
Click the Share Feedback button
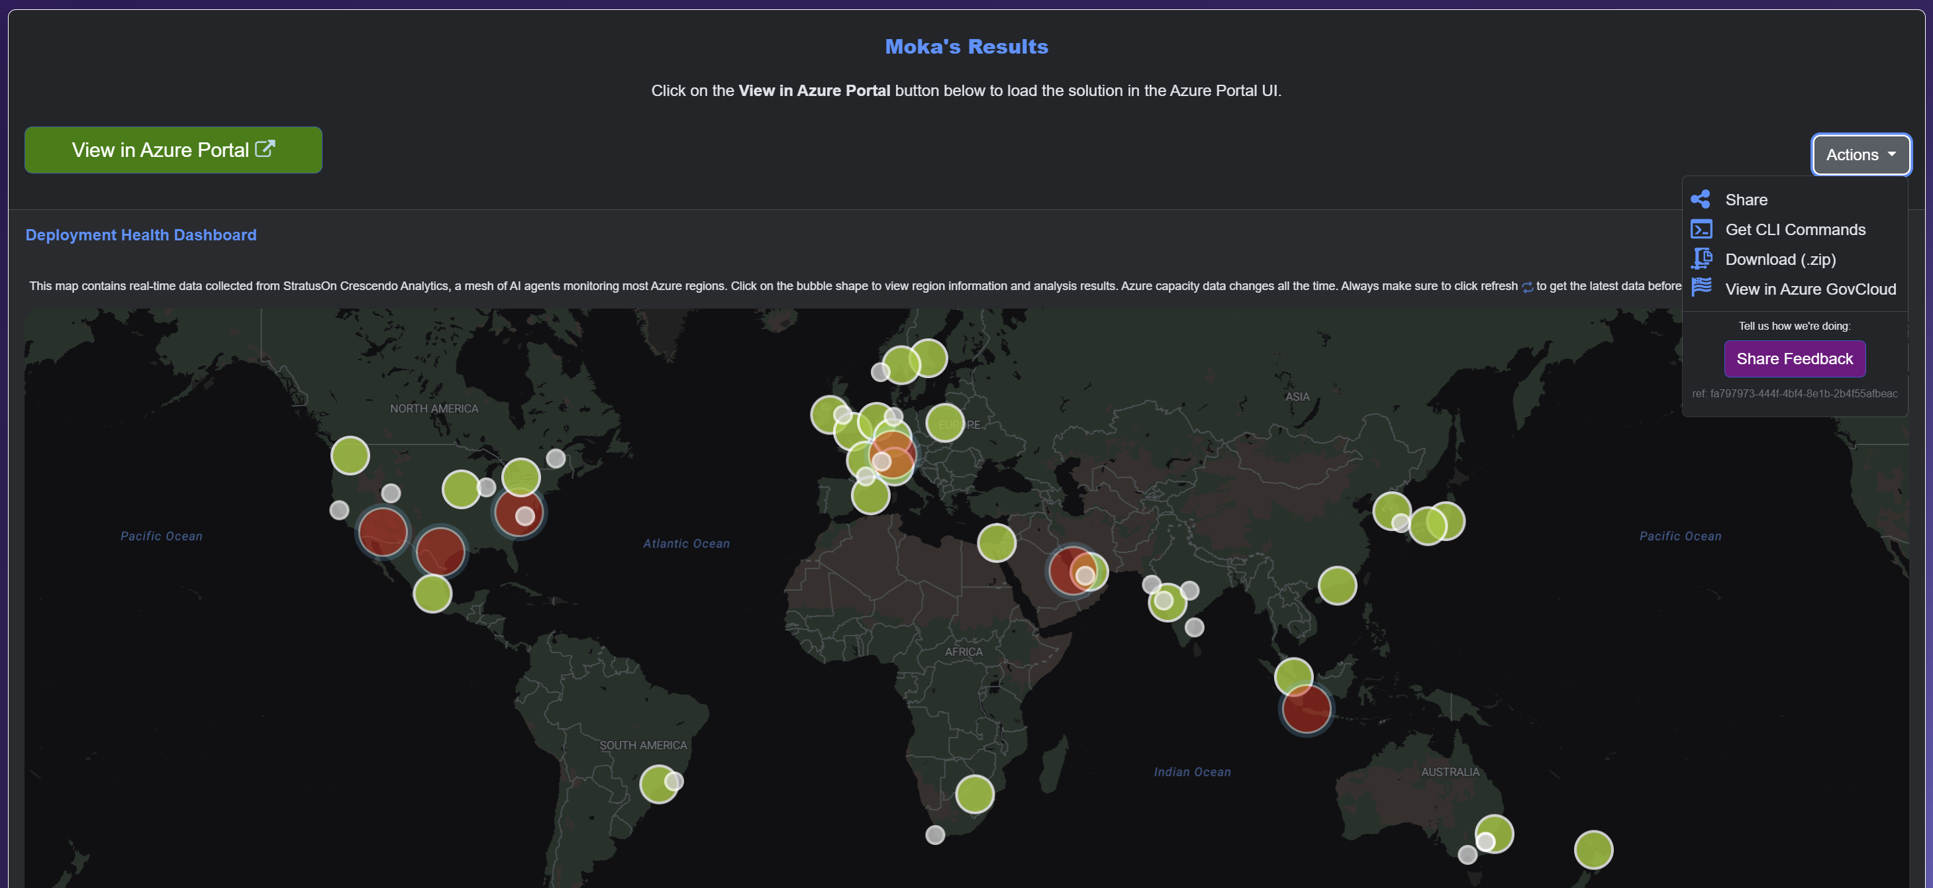click(x=1794, y=358)
